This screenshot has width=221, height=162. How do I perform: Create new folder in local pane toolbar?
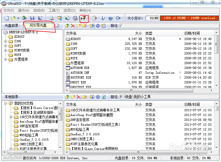(x=73, y=97)
